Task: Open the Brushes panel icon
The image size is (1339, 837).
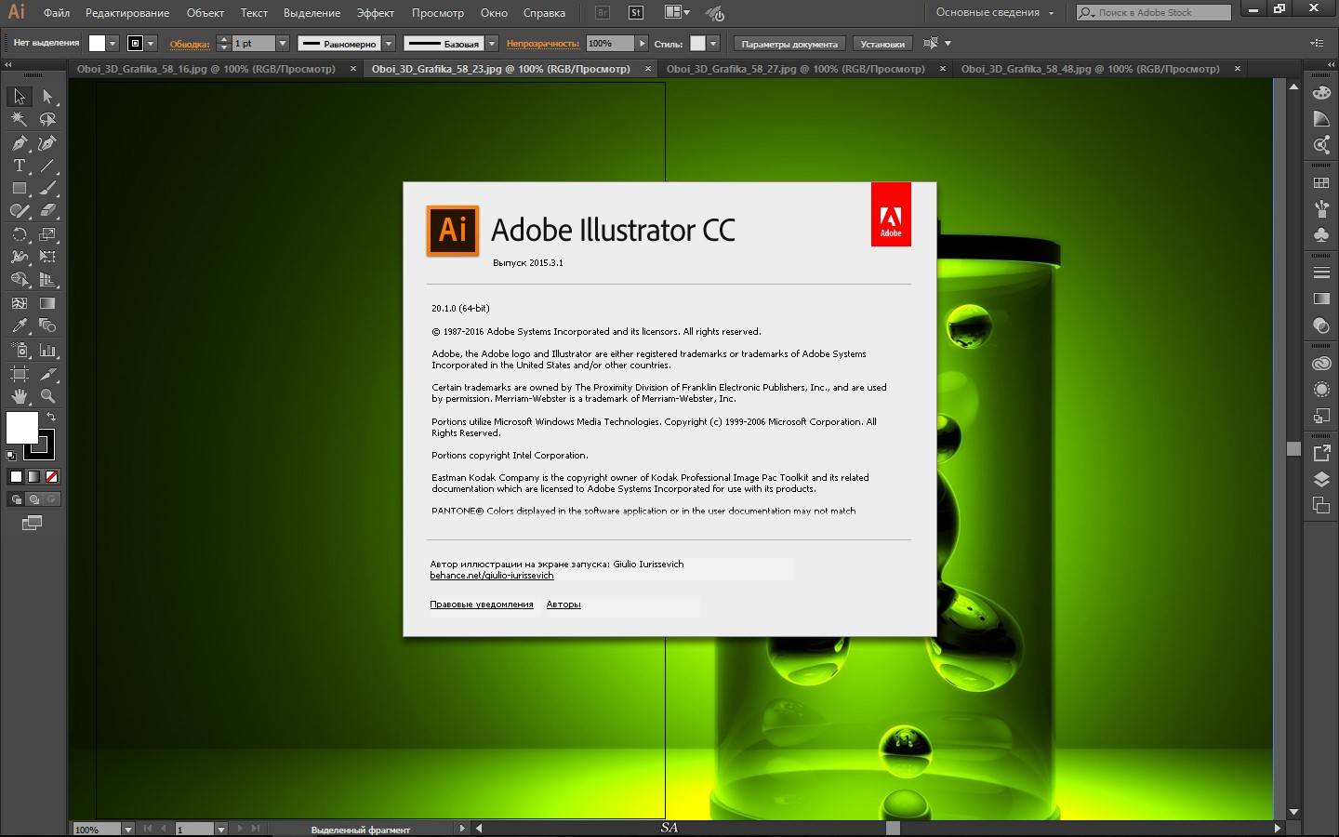Action: tap(1321, 209)
